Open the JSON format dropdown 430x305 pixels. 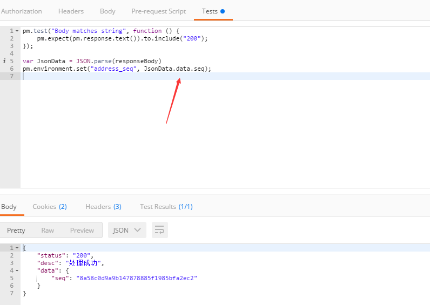127,230
